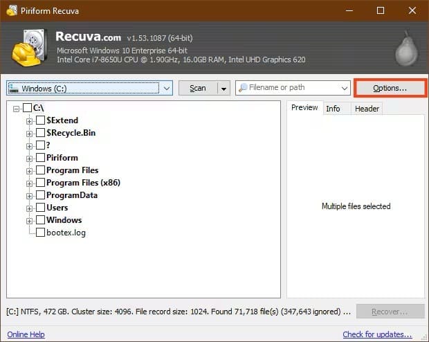Click the drive icon beside Windows (C:)

click(13, 88)
